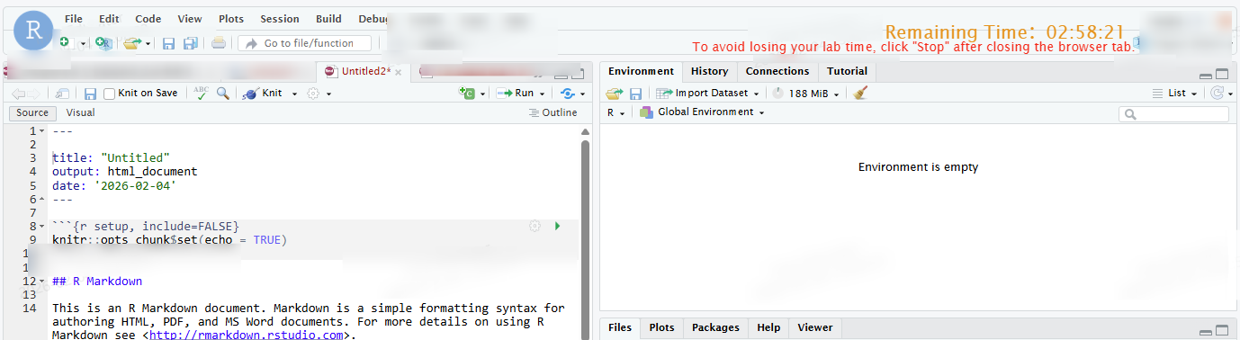Open the View menu
Viewport: 1240px width, 340px height.
pyautogui.click(x=190, y=18)
